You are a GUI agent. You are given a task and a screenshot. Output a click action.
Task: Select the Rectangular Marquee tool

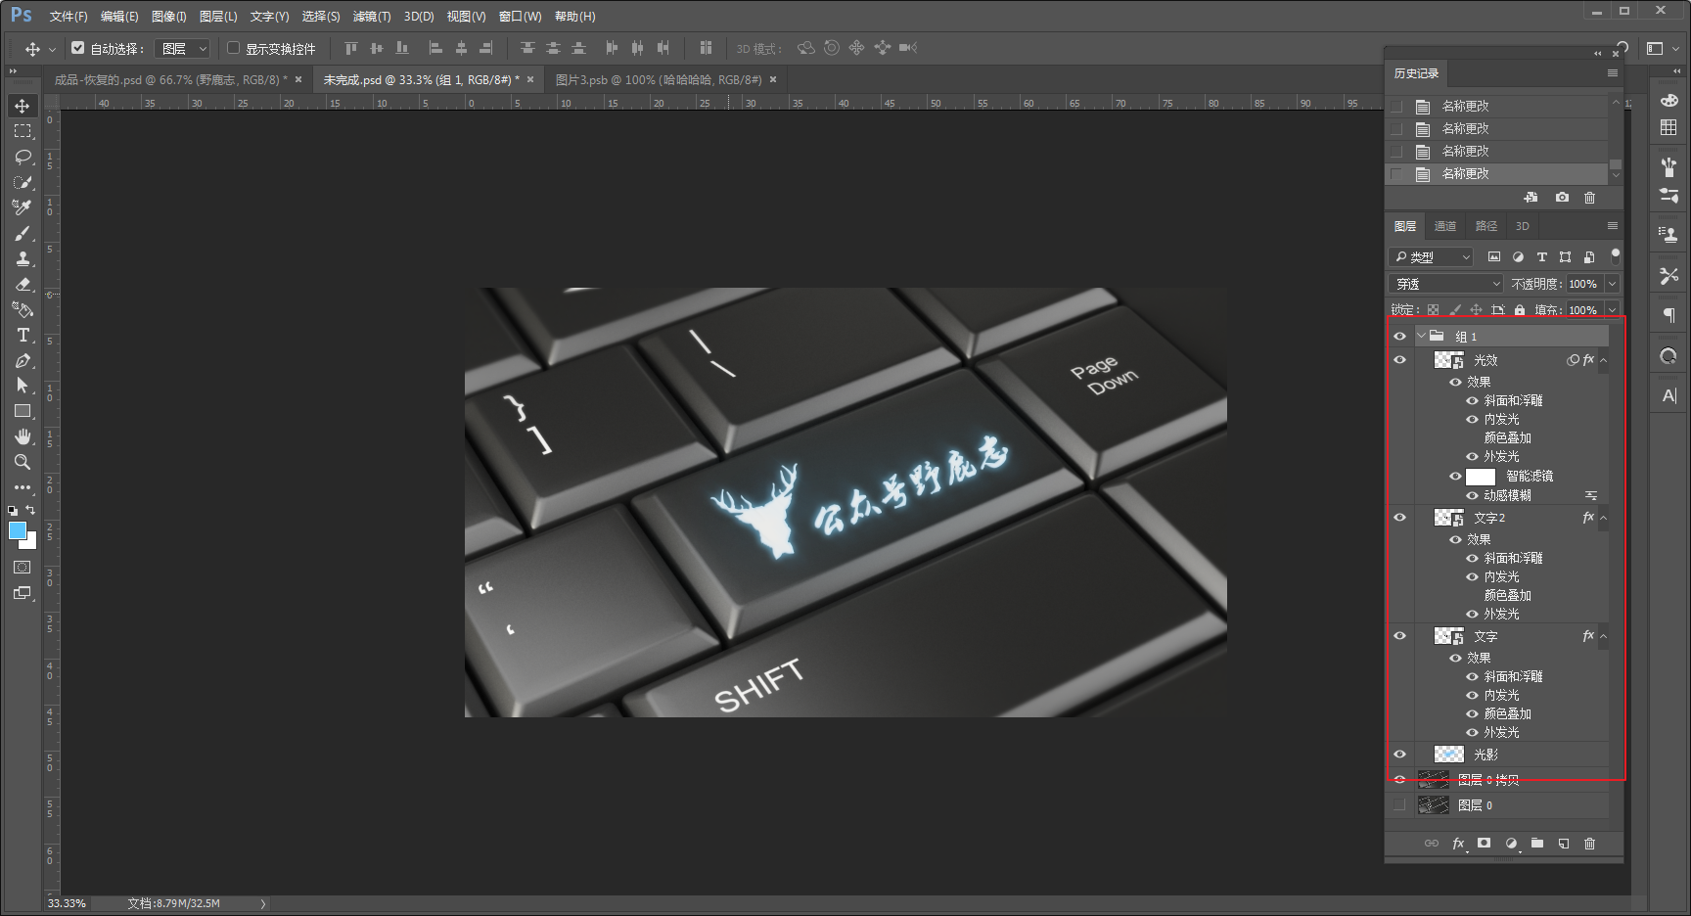pos(23,131)
